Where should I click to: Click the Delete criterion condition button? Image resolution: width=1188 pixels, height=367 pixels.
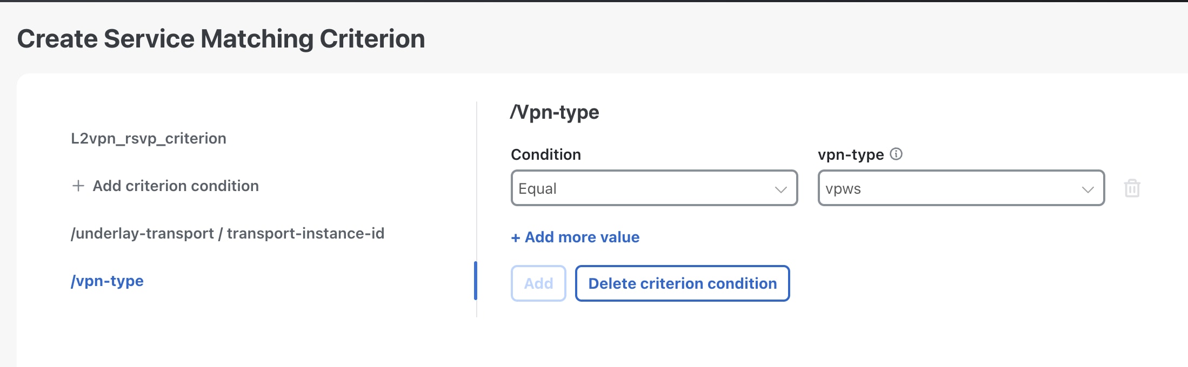point(682,283)
